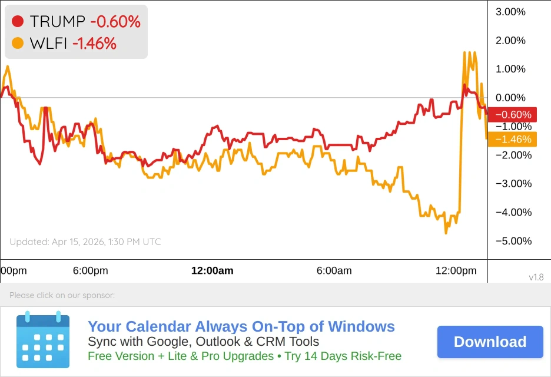
Task: Click the red -0.60% price tag
Action: (x=513, y=115)
